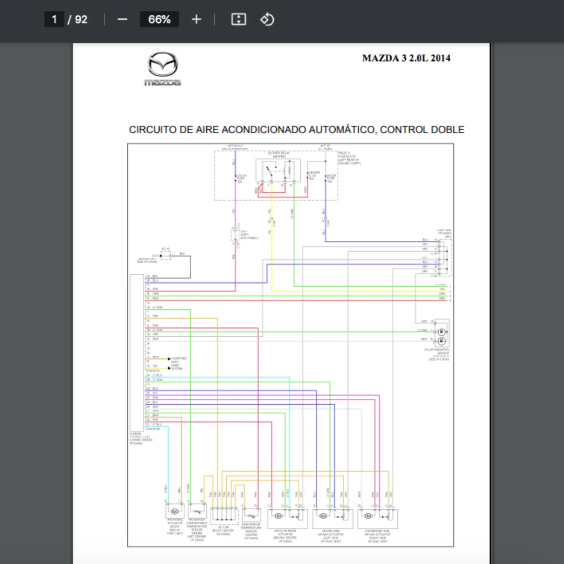The image size is (564, 564).
Task: Click the 'MAZDA 3 2.0L 2014' heading
Action: (406, 58)
